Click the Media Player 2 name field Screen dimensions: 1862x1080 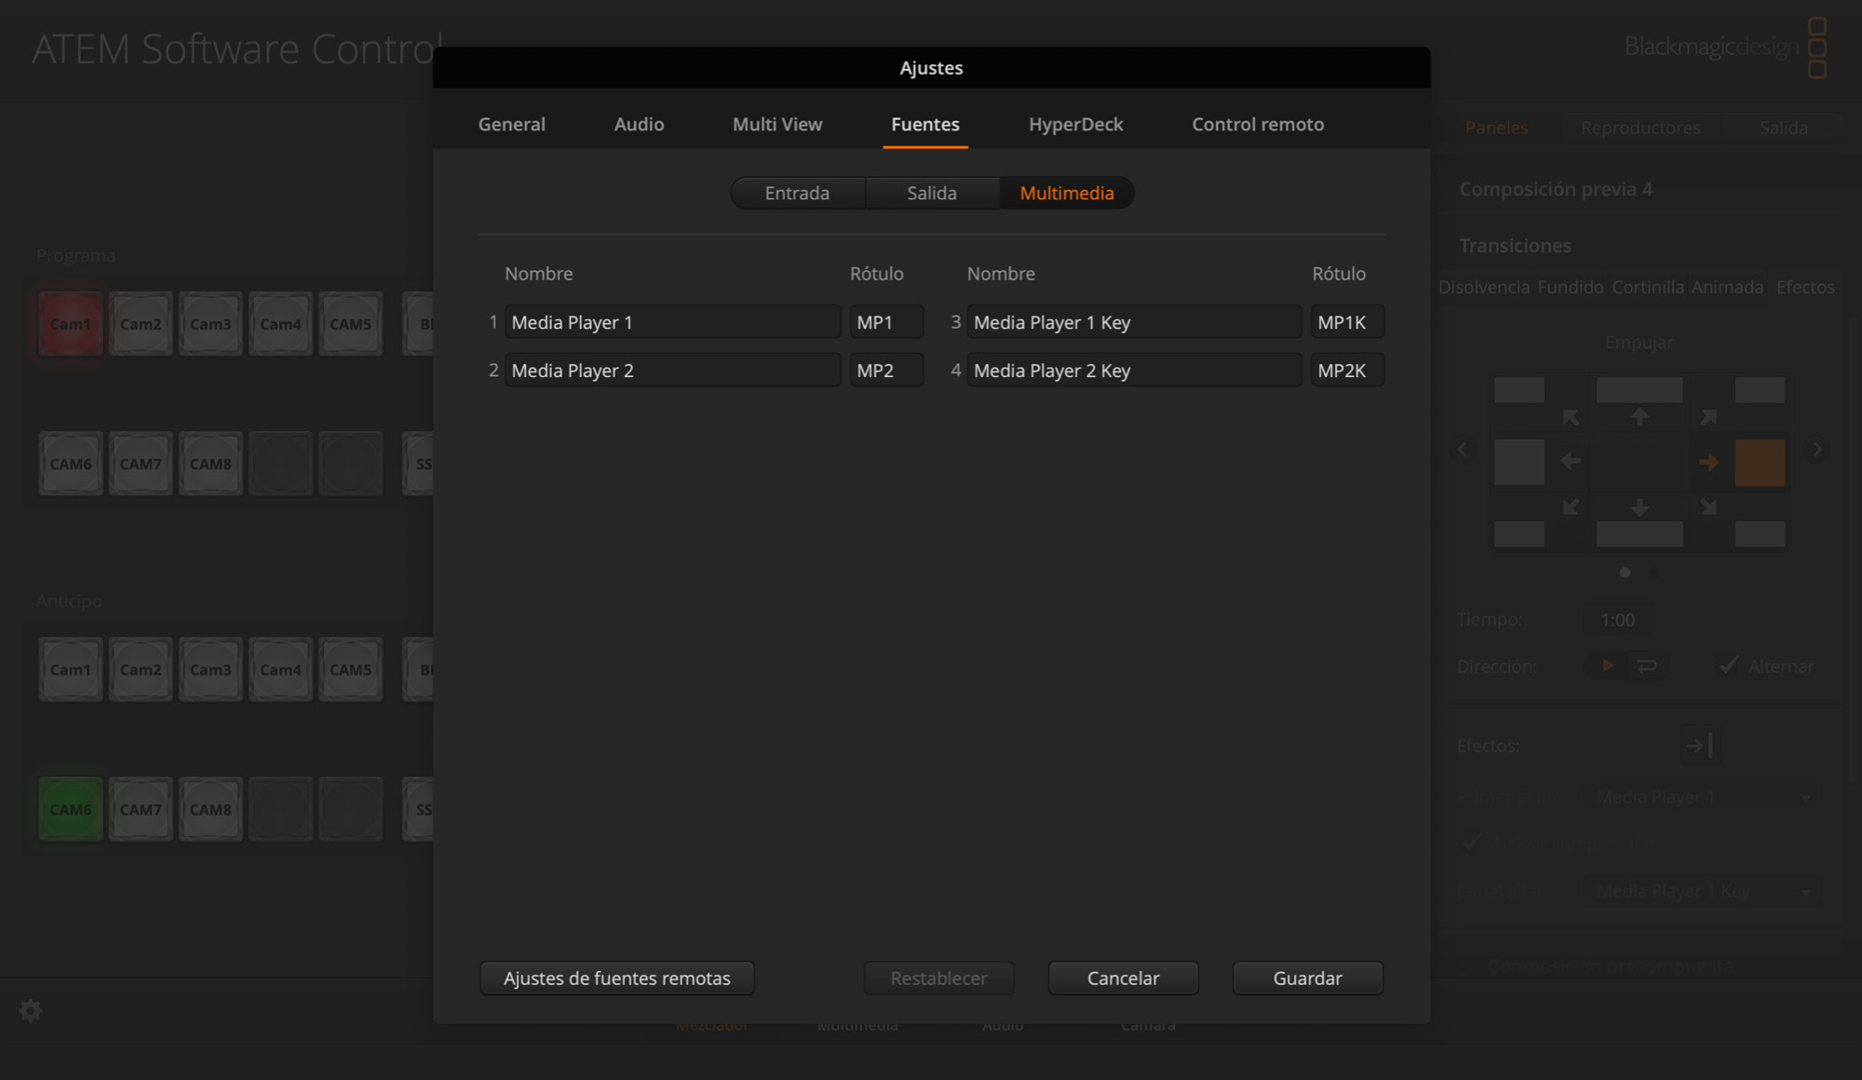click(x=672, y=370)
